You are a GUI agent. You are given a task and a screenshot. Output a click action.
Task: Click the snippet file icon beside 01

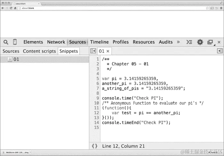10,59
